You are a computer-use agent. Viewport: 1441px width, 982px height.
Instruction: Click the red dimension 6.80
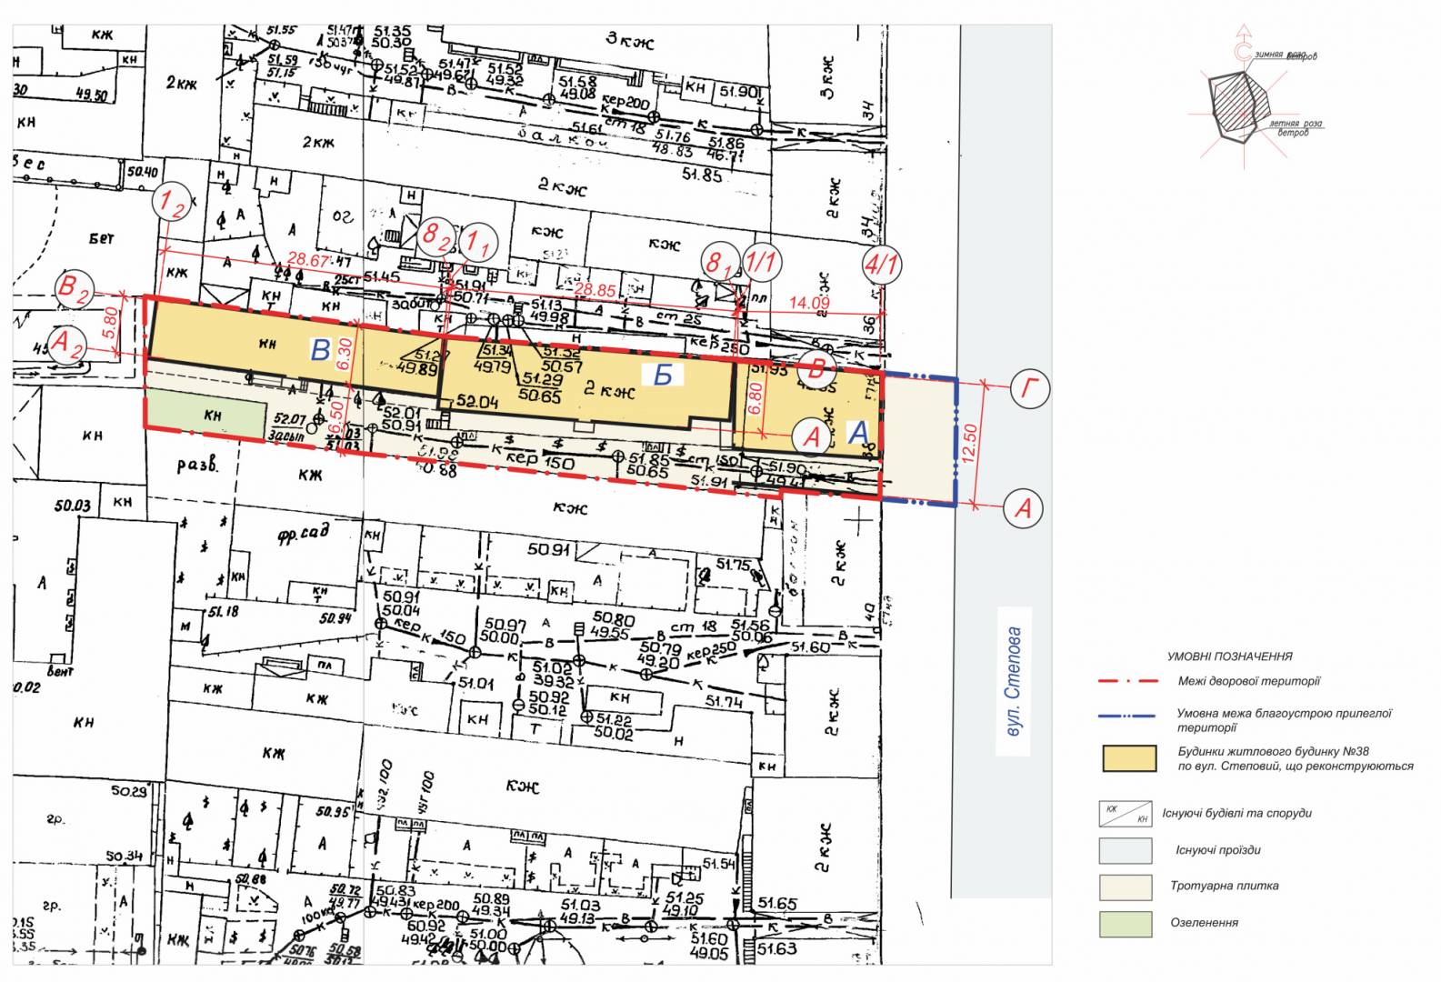(755, 397)
